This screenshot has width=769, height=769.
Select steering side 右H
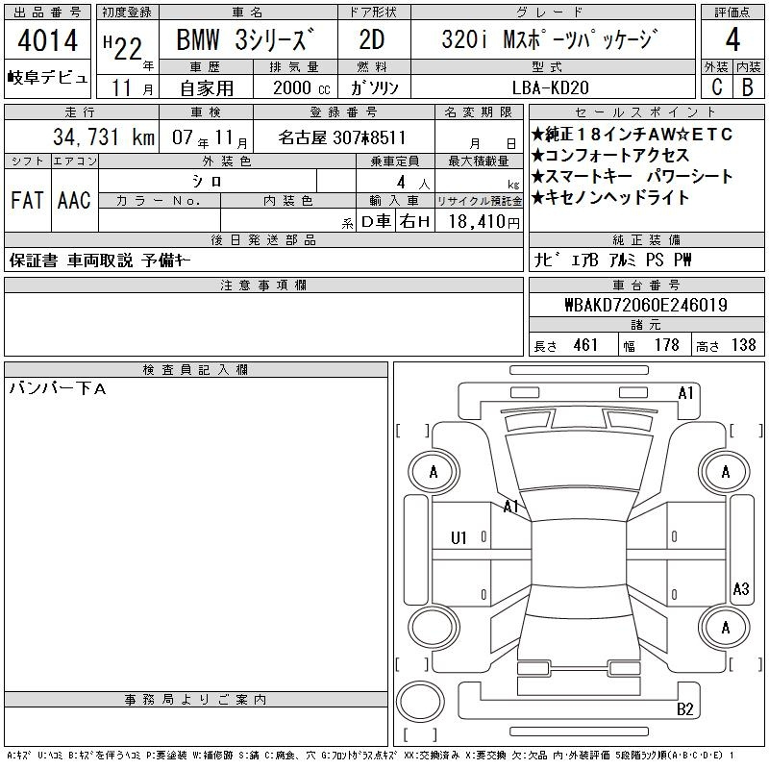tap(415, 222)
